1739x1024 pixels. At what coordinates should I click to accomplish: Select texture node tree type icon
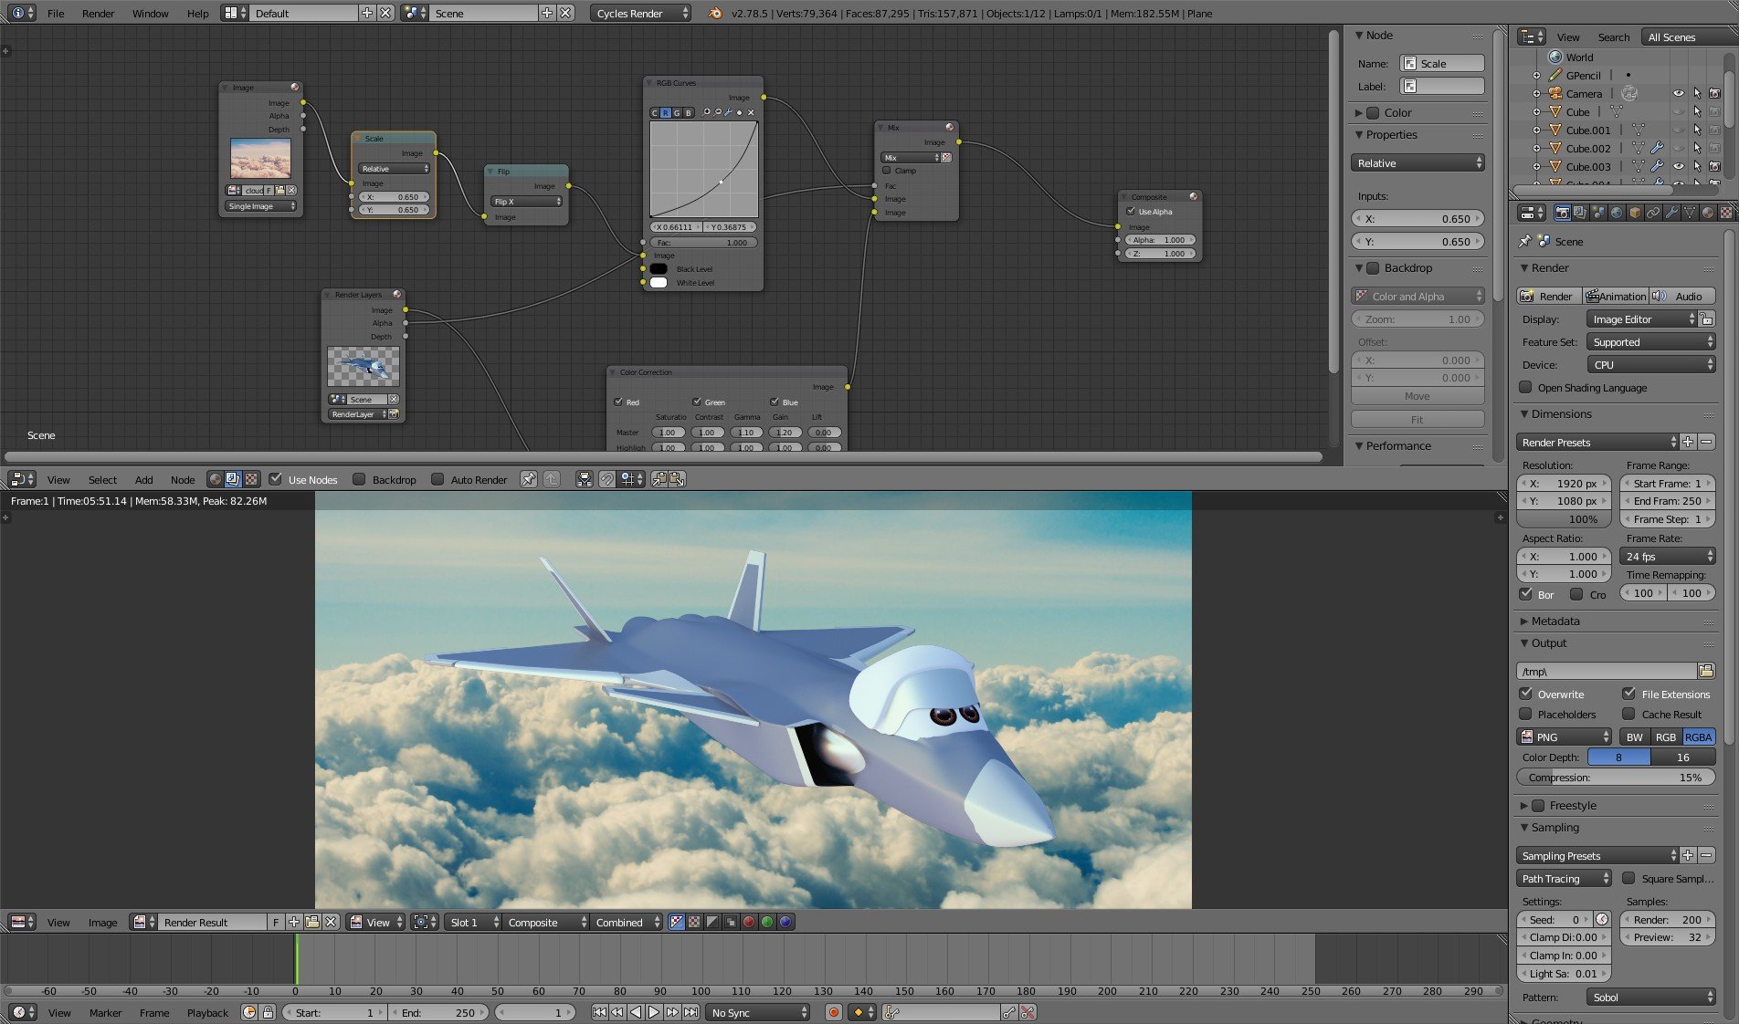coord(251,479)
